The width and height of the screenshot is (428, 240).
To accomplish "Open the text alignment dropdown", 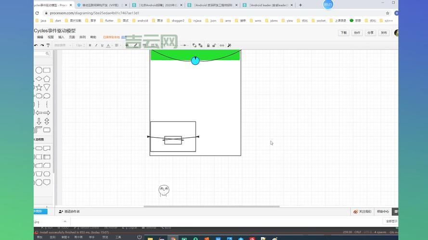I will click(x=117, y=46).
